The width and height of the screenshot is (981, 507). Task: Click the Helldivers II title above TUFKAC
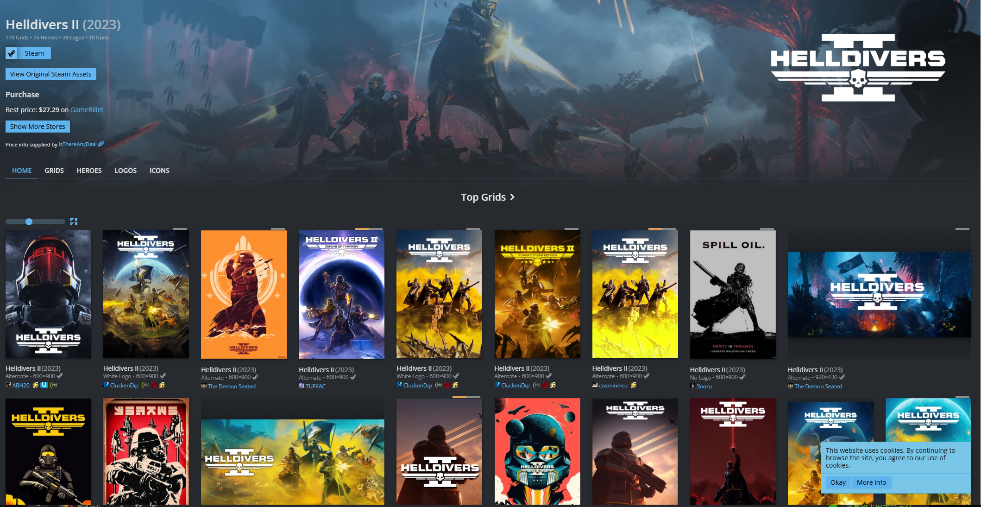(326, 369)
